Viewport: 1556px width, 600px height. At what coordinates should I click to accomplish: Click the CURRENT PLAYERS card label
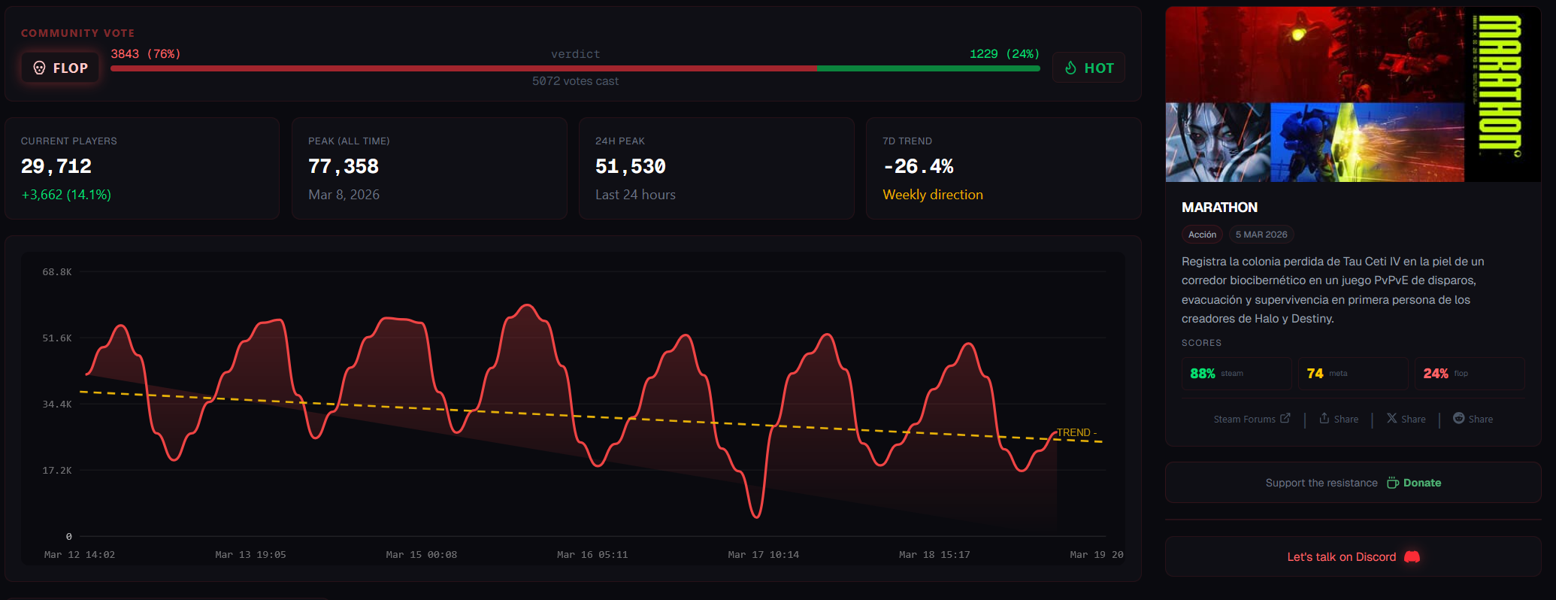pyautogui.click(x=69, y=141)
